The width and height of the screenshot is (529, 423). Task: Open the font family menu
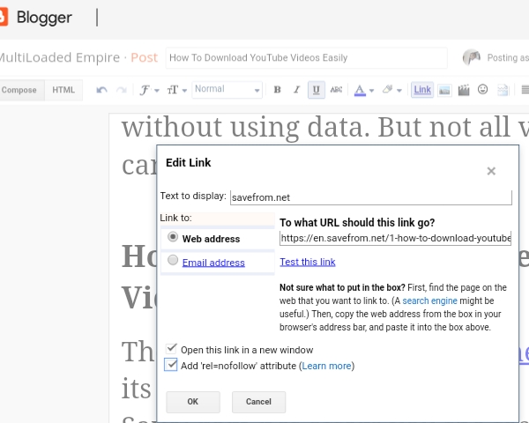coord(149,90)
